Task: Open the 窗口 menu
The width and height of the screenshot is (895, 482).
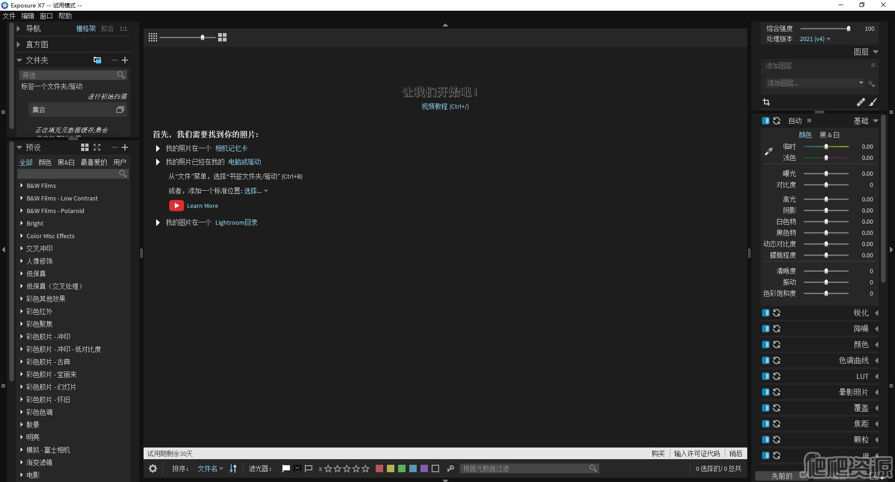Action: point(46,16)
